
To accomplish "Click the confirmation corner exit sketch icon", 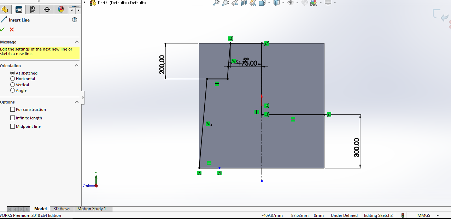I will point(440,15).
